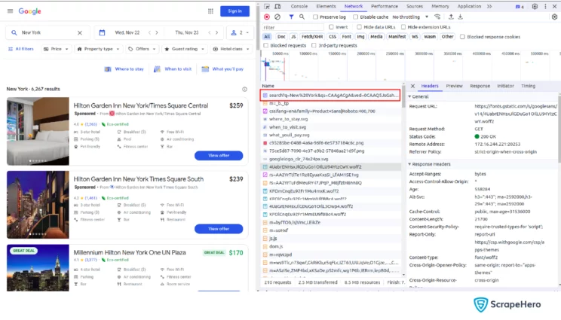
Task: Check Hide extension URLs checkbox
Action: [403, 27]
